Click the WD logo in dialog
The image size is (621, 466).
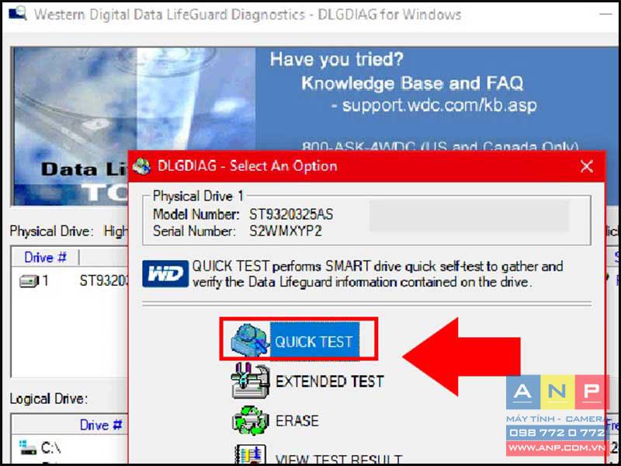165,274
